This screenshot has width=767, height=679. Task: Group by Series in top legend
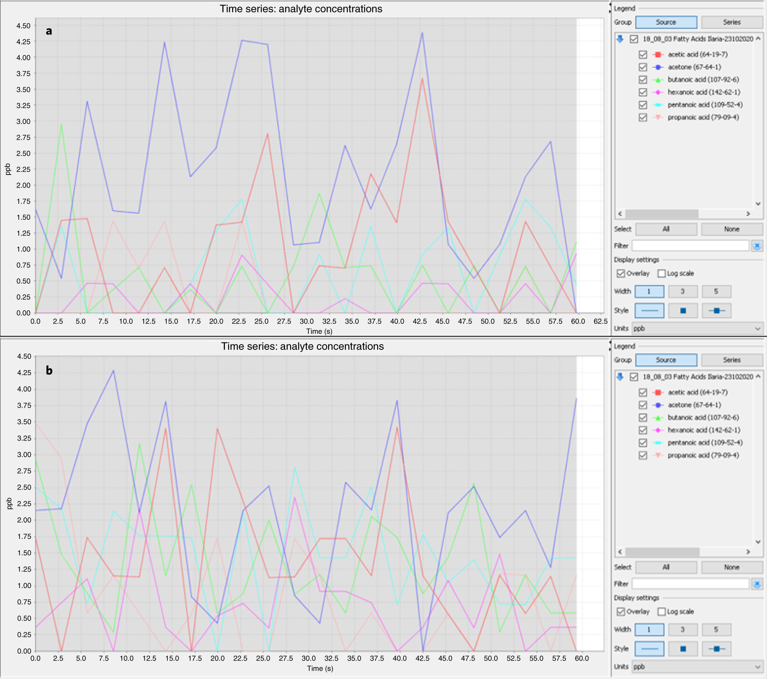[x=732, y=22]
